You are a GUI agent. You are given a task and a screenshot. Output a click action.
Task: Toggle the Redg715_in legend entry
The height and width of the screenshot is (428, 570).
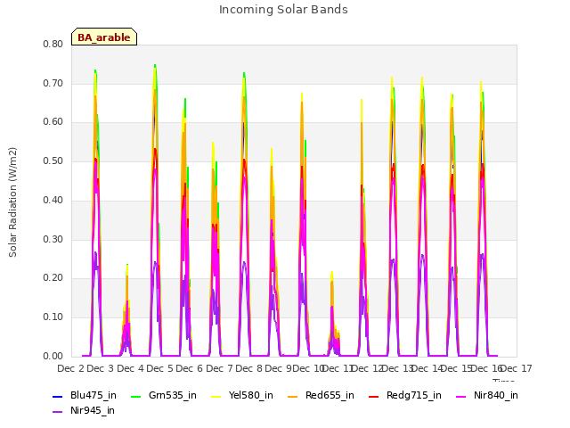[405, 395]
